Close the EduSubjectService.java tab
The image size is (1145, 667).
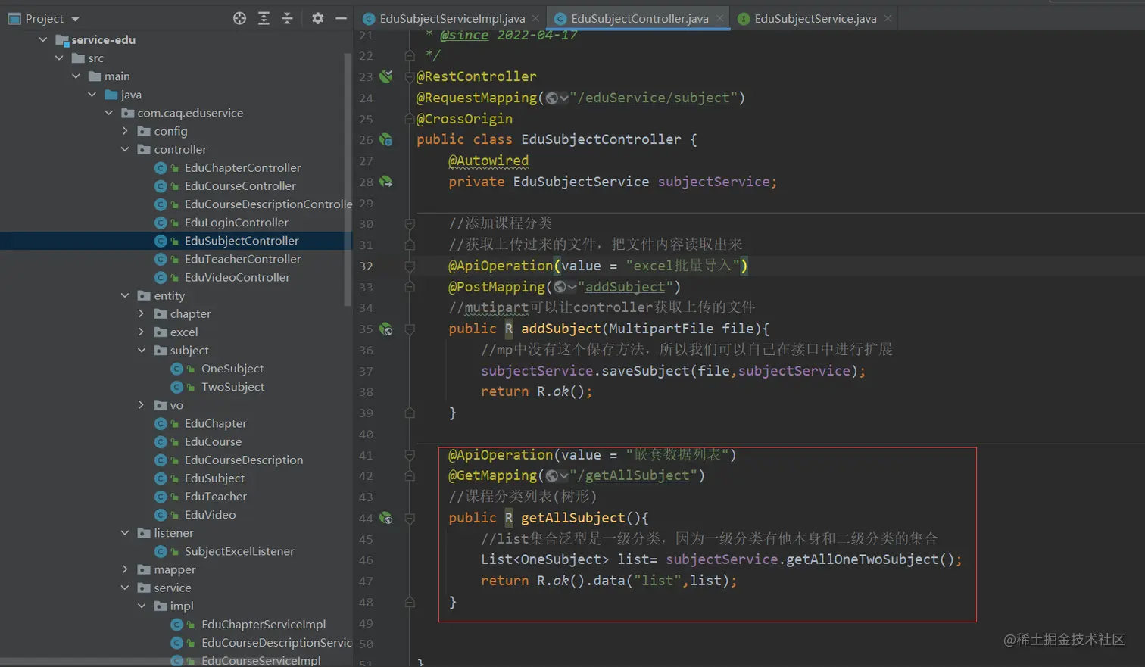888,18
